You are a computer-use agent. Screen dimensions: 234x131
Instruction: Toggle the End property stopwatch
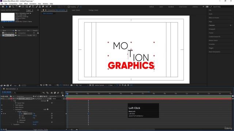(x=20, y=116)
